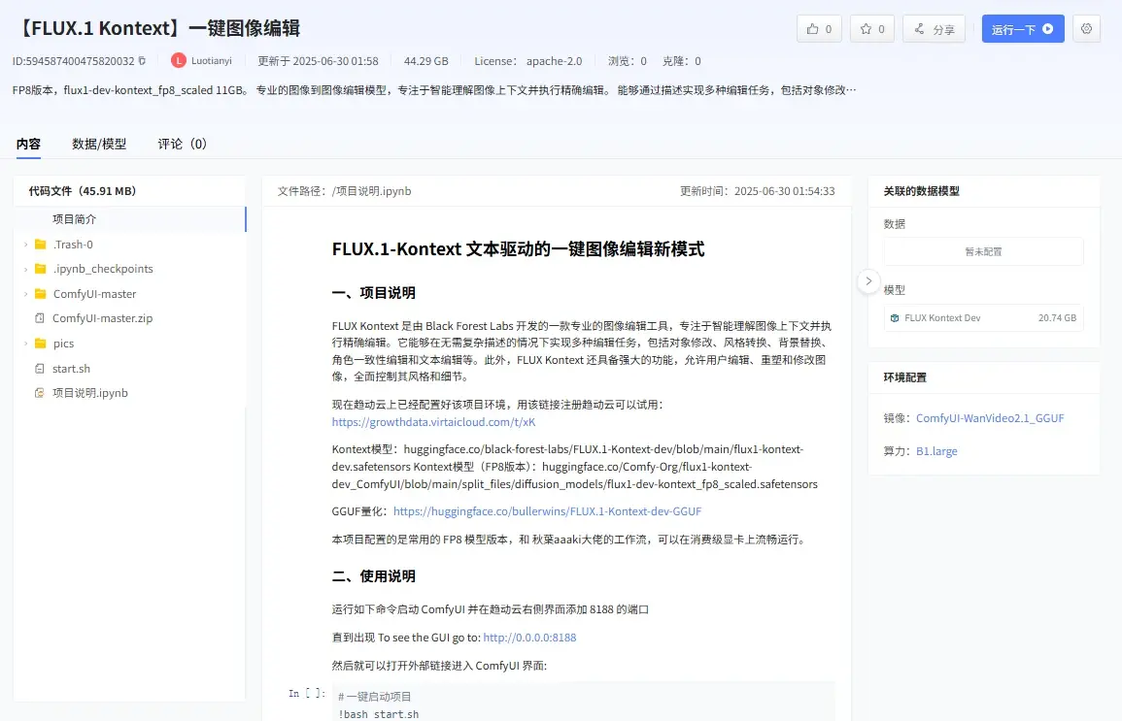Click the start.sh file icon
The width and height of the screenshot is (1122, 721).
tap(40, 369)
